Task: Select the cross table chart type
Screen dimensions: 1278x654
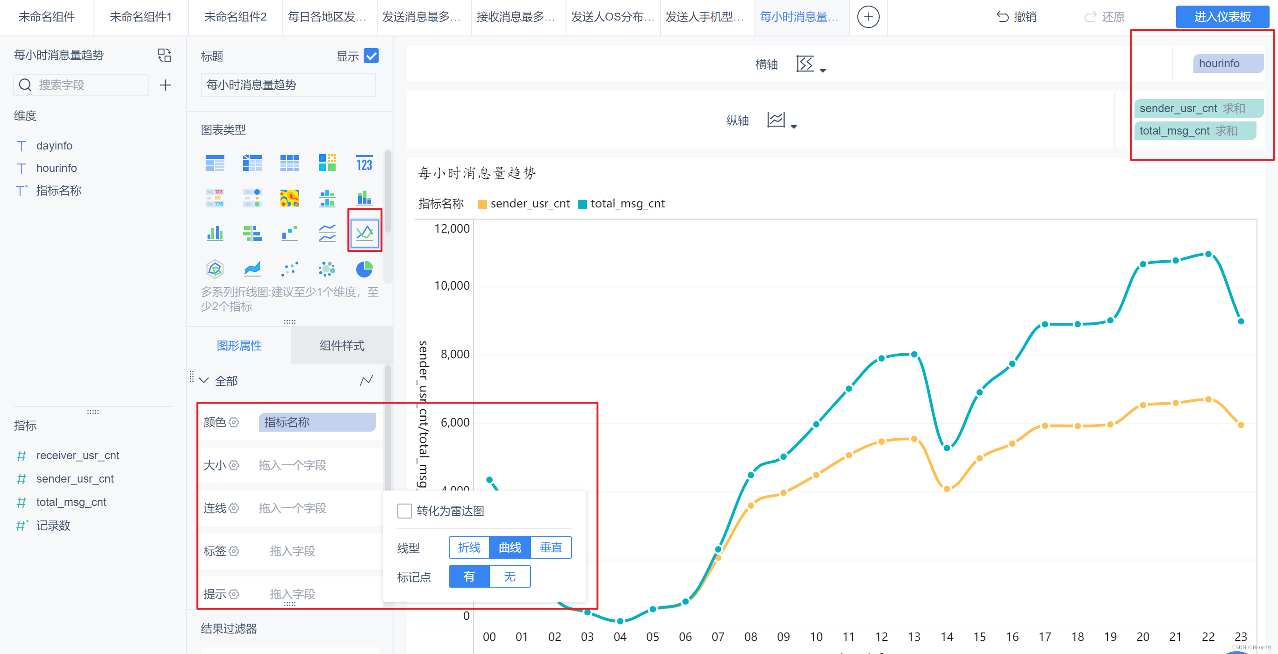Action: pos(252,163)
